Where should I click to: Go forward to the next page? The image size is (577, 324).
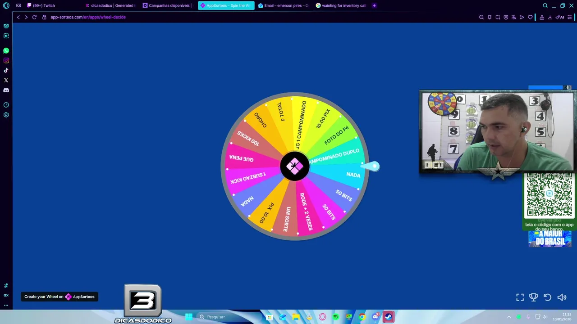(x=26, y=17)
